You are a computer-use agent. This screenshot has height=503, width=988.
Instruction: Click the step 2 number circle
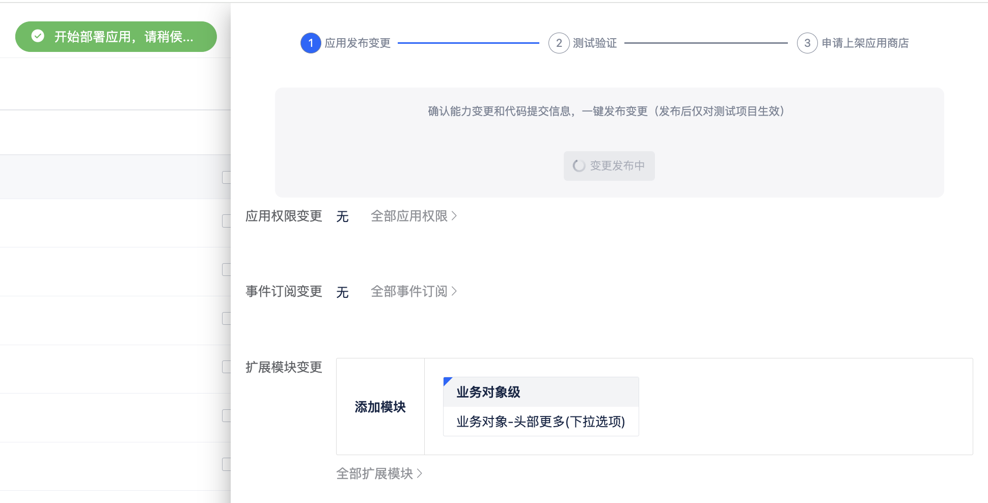point(559,43)
